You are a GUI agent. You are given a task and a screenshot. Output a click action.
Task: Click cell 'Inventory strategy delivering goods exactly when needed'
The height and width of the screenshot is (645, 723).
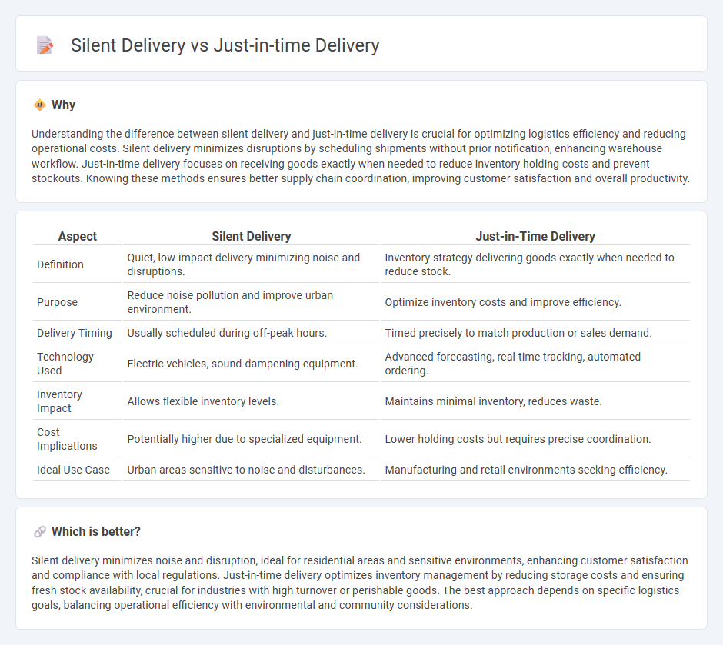coord(535,264)
